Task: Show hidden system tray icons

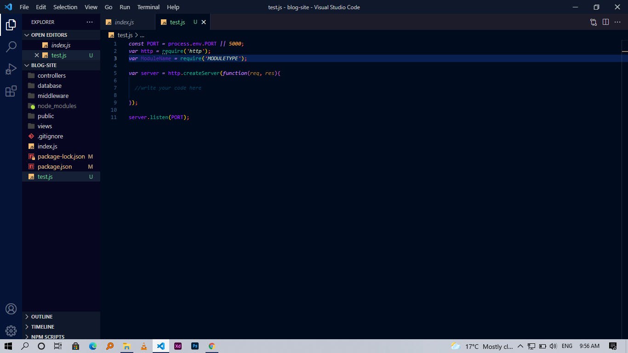Action: point(520,346)
